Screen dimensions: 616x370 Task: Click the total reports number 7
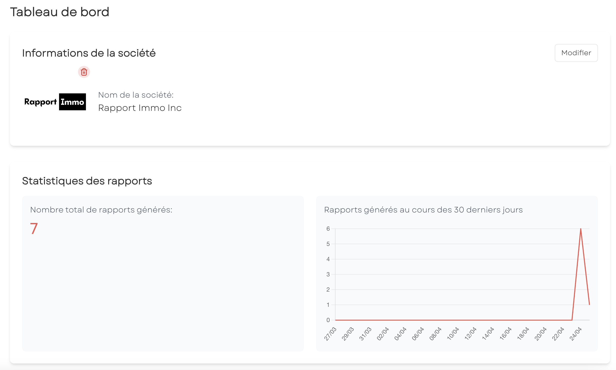[34, 228]
